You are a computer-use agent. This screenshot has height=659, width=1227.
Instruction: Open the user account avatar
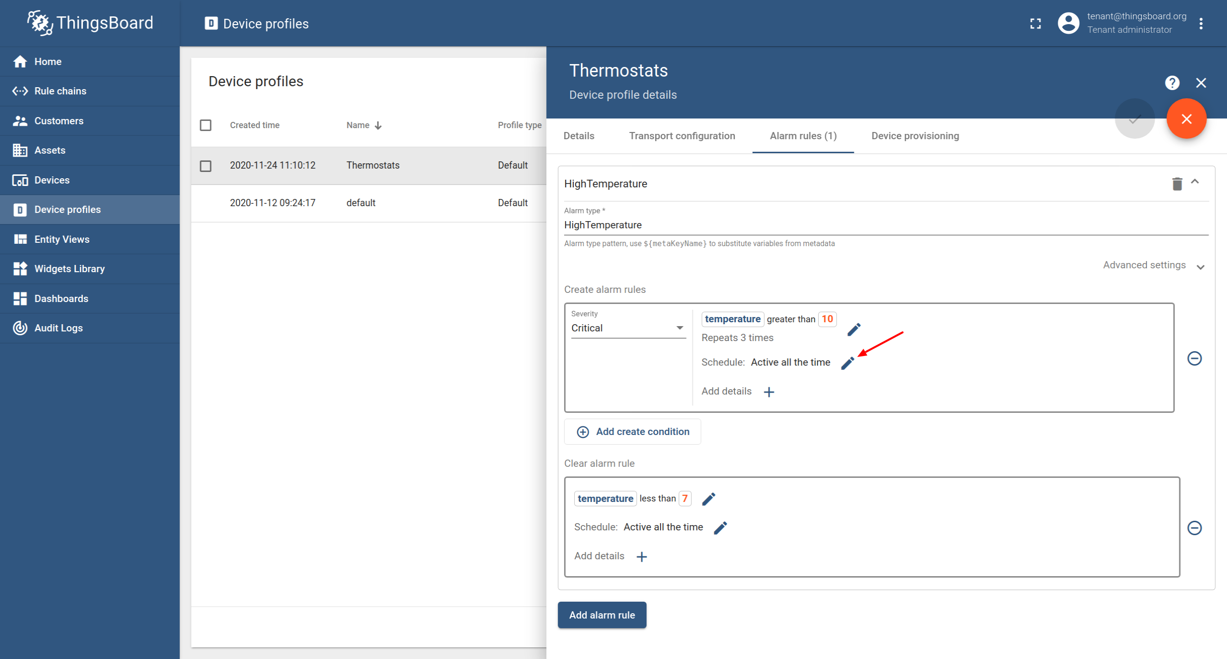coord(1068,23)
